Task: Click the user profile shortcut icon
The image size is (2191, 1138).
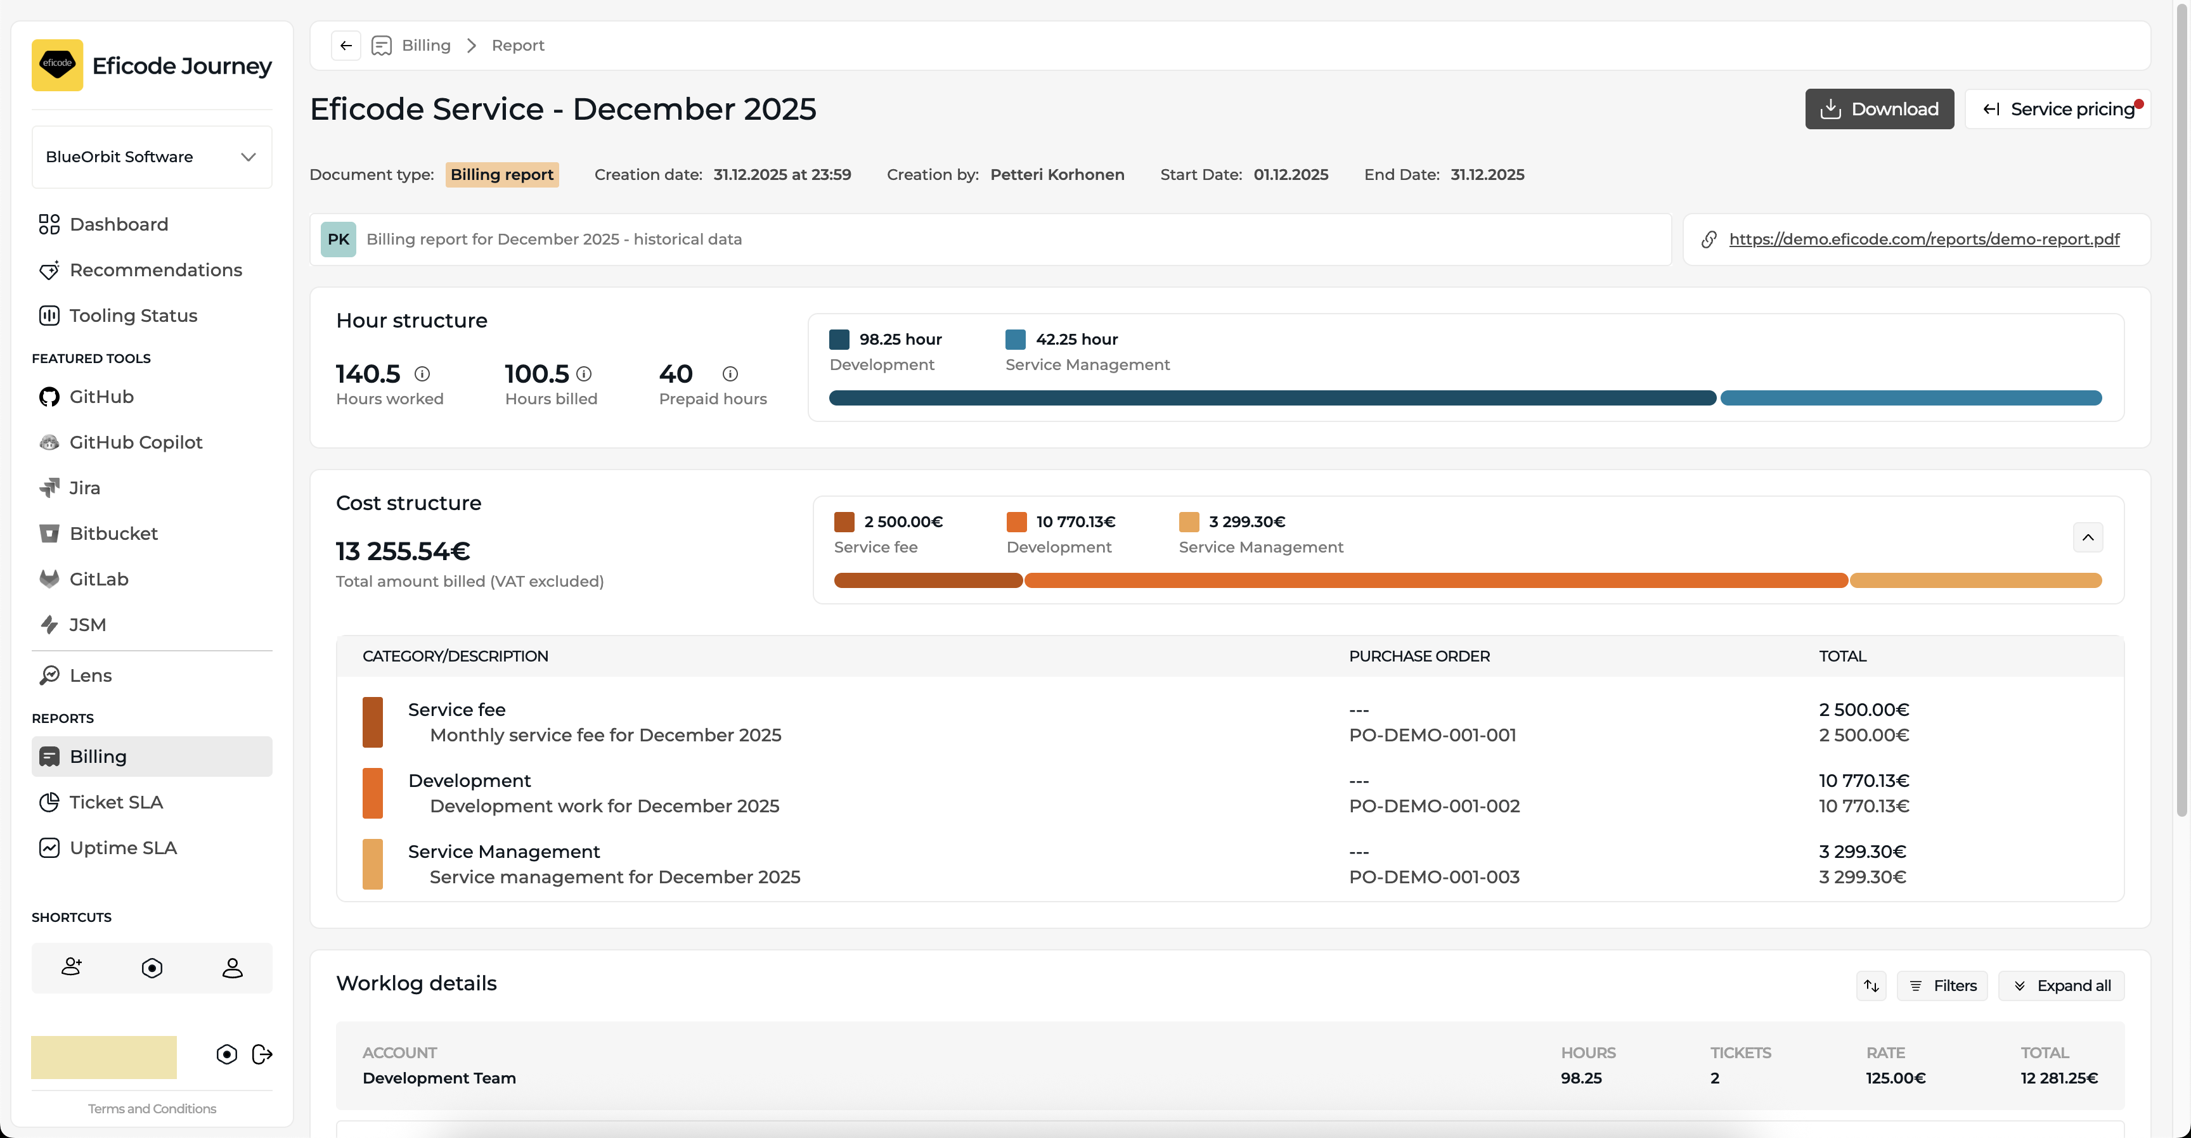Action: [232, 968]
